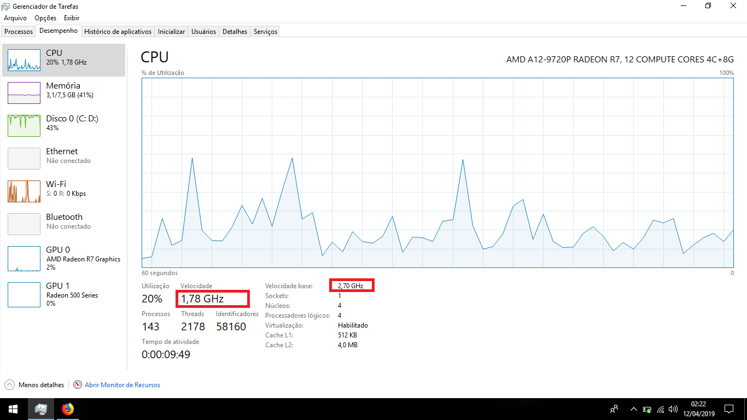Image resolution: width=747 pixels, height=420 pixels.
Task: Click the 143 Processos count
Action: 150,326
